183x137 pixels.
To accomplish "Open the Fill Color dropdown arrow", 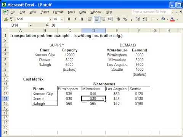I will [x=167, y=19].
